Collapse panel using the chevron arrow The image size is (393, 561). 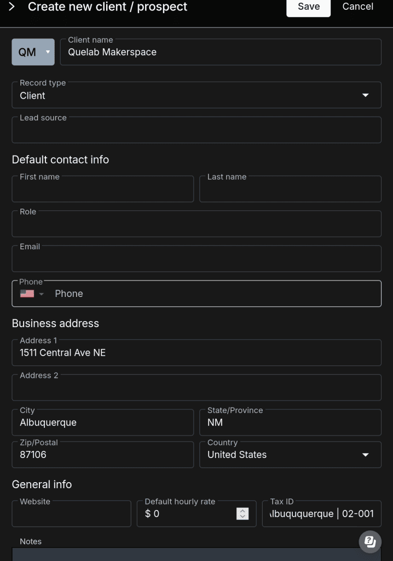pos(11,7)
